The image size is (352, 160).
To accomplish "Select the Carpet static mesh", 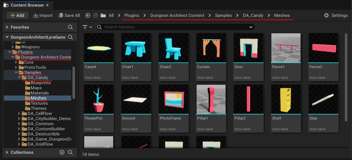I will (x=99, y=57).
